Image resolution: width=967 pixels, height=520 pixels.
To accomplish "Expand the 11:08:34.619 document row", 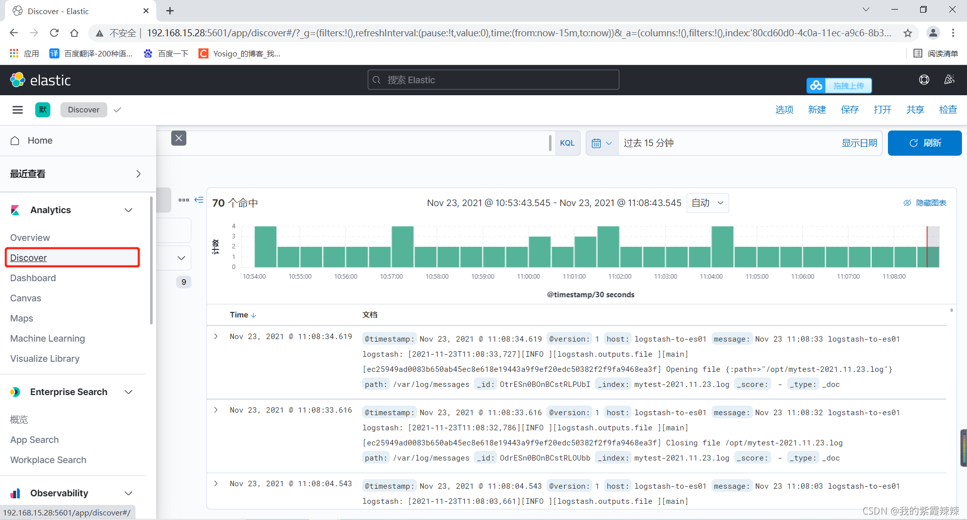I will (x=216, y=336).
